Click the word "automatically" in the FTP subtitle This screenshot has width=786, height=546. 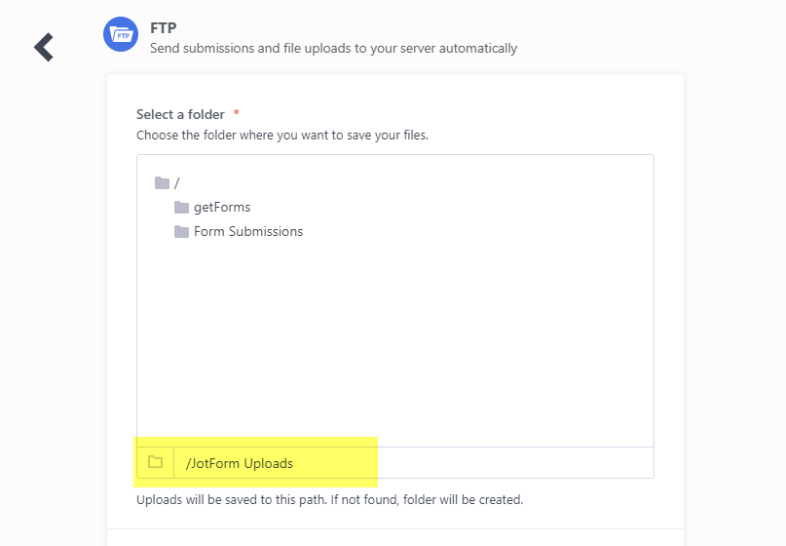tap(478, 48)
